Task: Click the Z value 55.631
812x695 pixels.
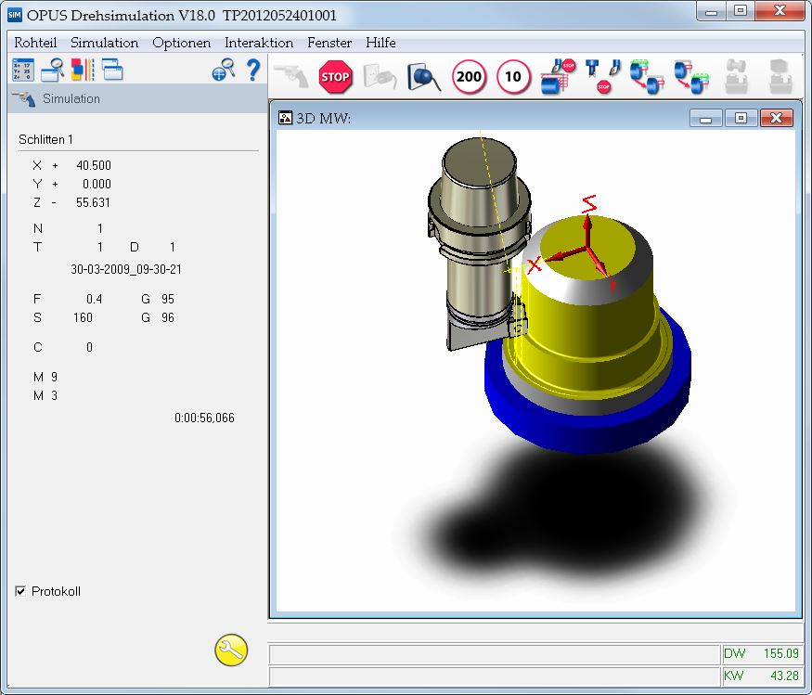Action: (93, 202)
